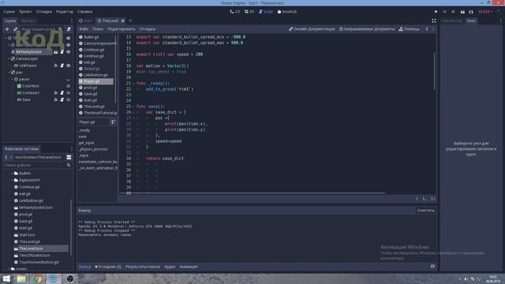Toggle visibility of pause node

69,79
